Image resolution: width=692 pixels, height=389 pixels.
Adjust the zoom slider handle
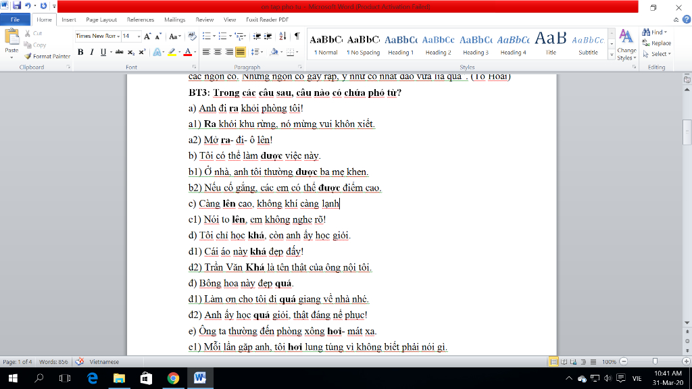655,362
